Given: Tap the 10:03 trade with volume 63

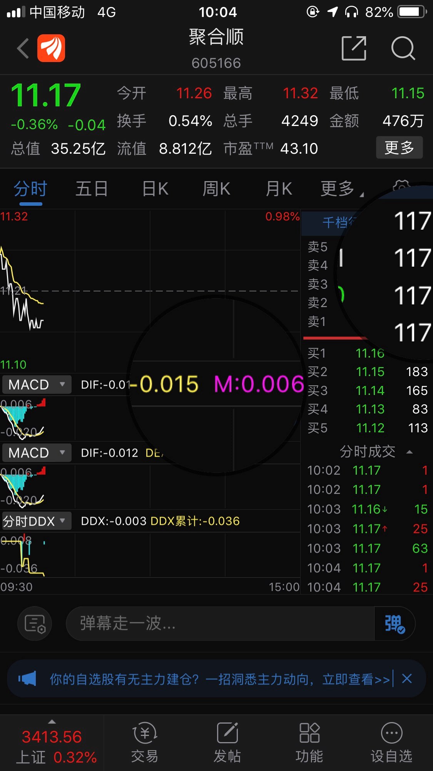Looking at the screenshot, I should coord(367,548).
